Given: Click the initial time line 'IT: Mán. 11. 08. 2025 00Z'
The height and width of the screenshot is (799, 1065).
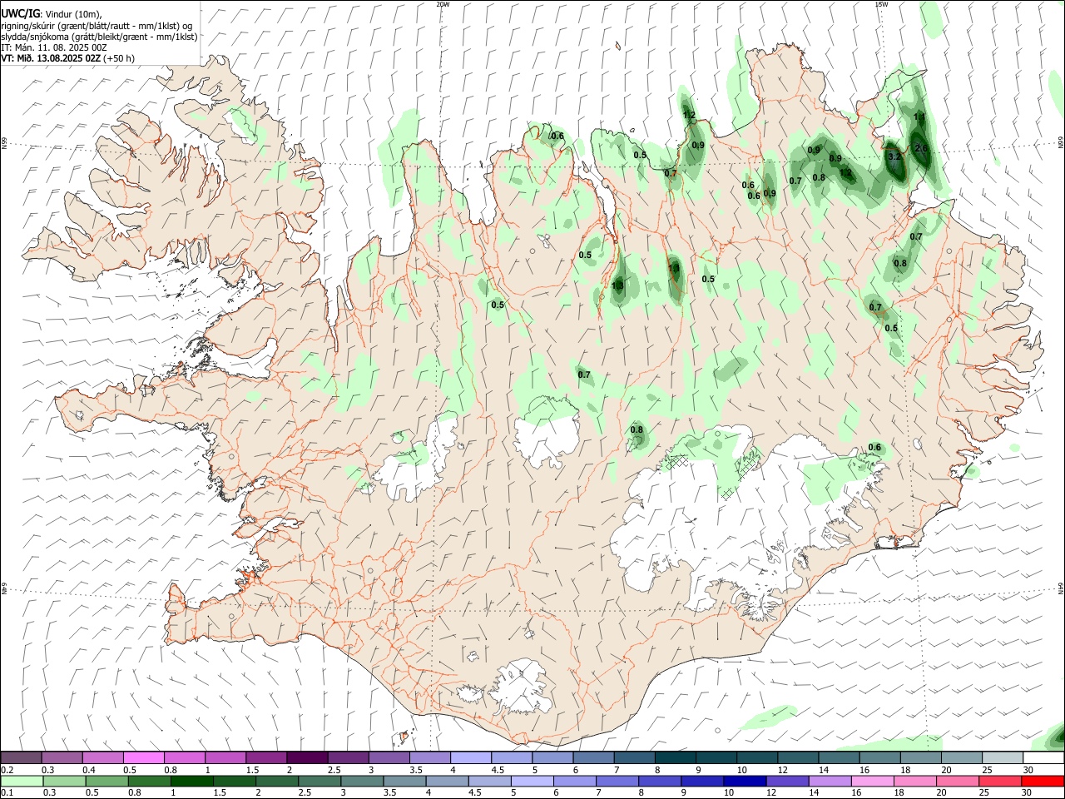Looking at the screenshot, I should click(54, 47).
